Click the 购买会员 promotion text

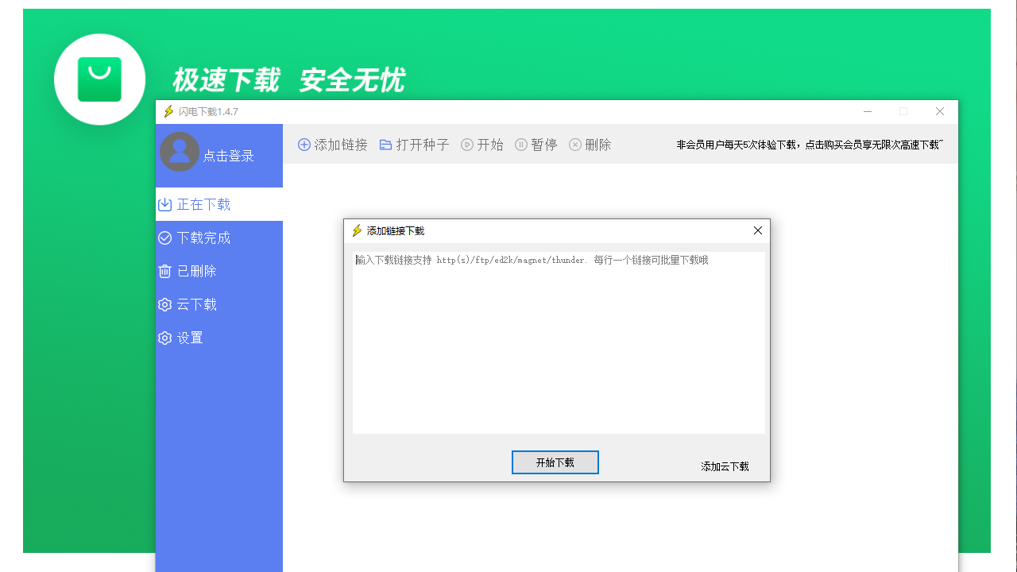point(810,145)
